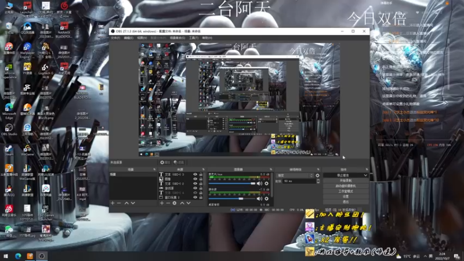Mute the second mixer channel speaker icon
Viewport: 464px width, 261px height.
click(x=259, y=198)
